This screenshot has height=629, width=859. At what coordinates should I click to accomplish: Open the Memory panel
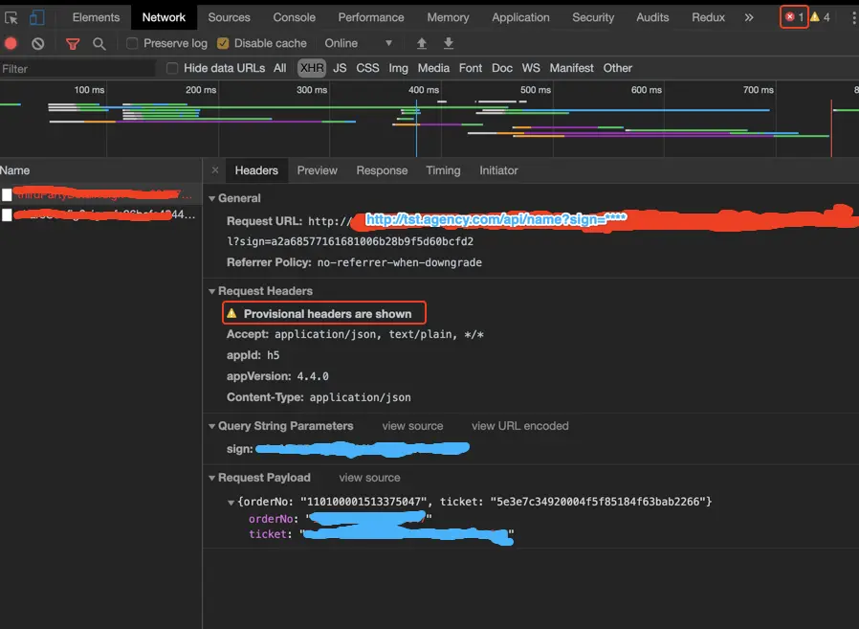pos(448,17)
